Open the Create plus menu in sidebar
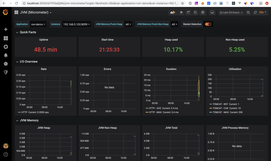 point(6,29)
